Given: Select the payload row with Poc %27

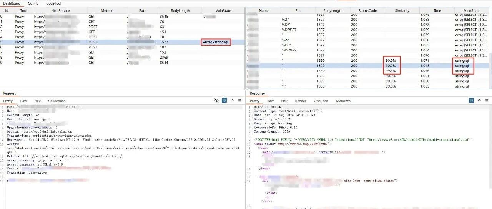Looking at the screenshot, I should (368, 19).
